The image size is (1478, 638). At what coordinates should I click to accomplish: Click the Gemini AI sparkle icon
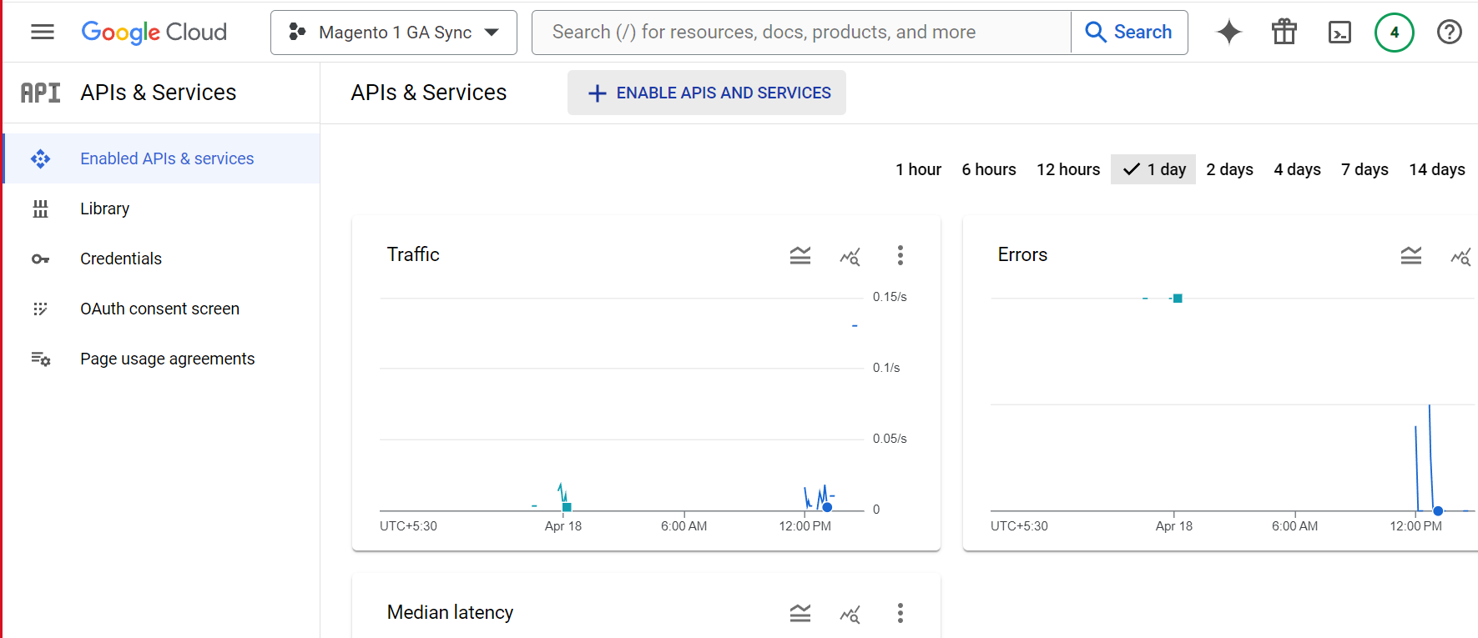coord(1228,33)
